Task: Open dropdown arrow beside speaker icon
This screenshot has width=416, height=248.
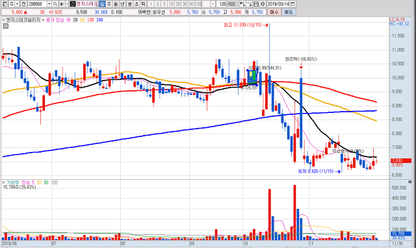Action: click(x=67, y=4)
